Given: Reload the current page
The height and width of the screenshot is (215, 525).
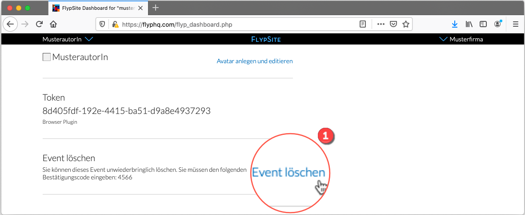Looking at the screenshot, I should [x=39, y=24].
